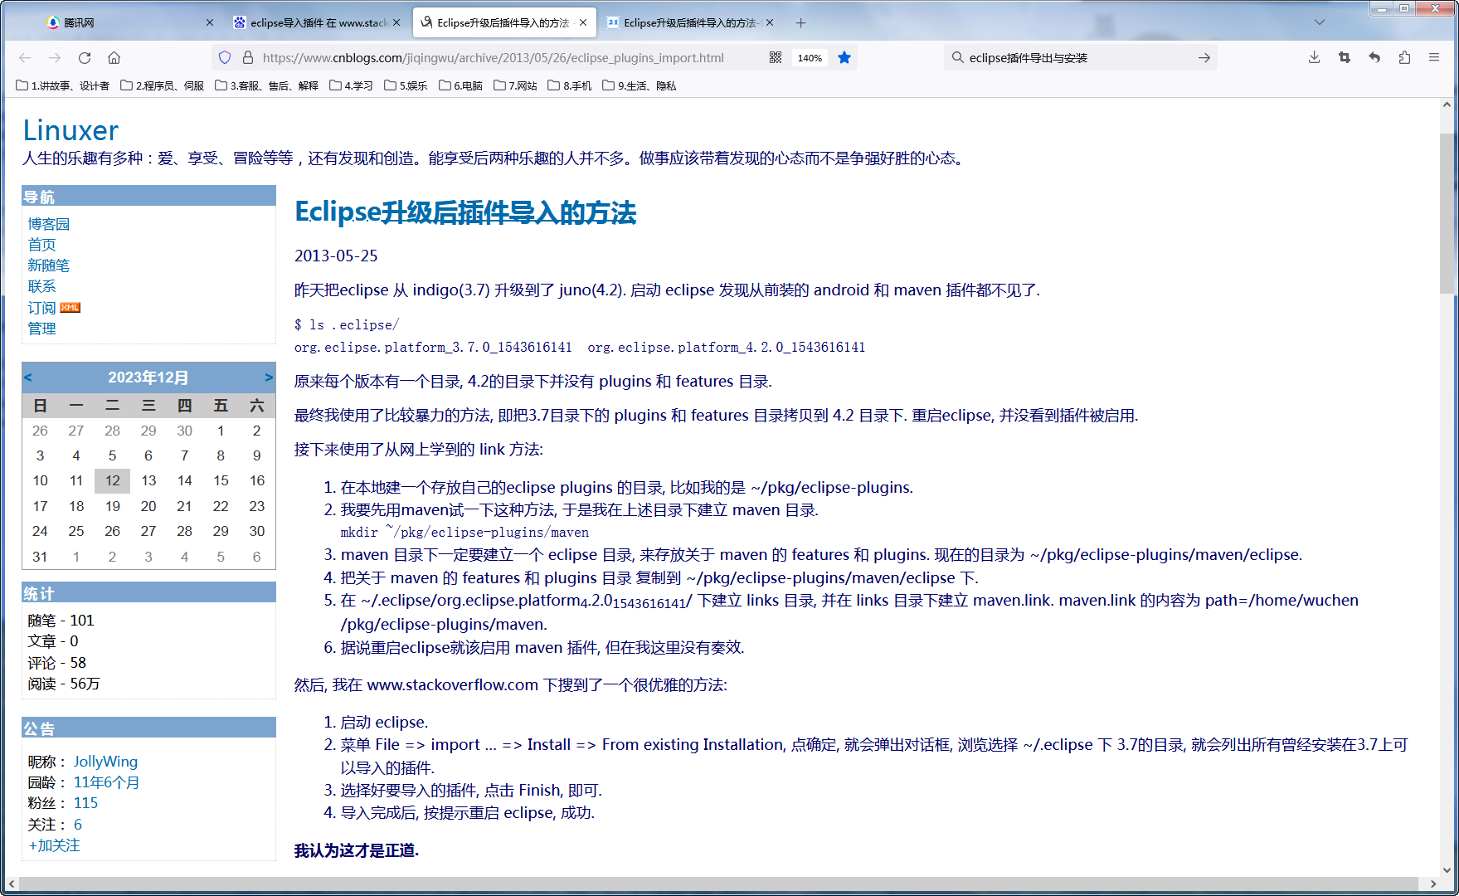Click the 联系 link
This screenshot has height=896, width=1459.
coord(41,286)
